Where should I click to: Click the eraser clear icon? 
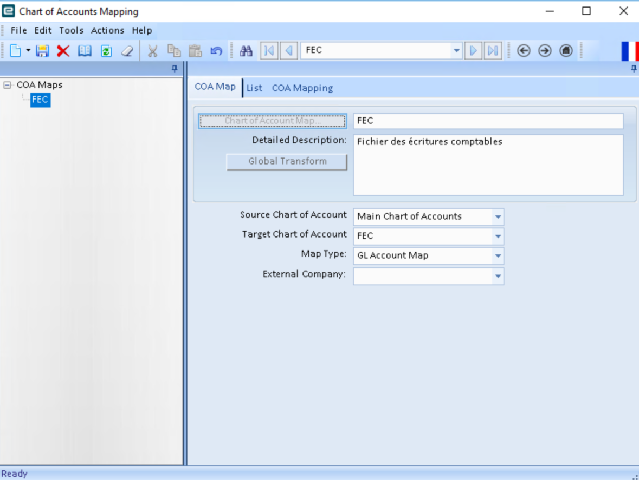click(x=127, y=51)
